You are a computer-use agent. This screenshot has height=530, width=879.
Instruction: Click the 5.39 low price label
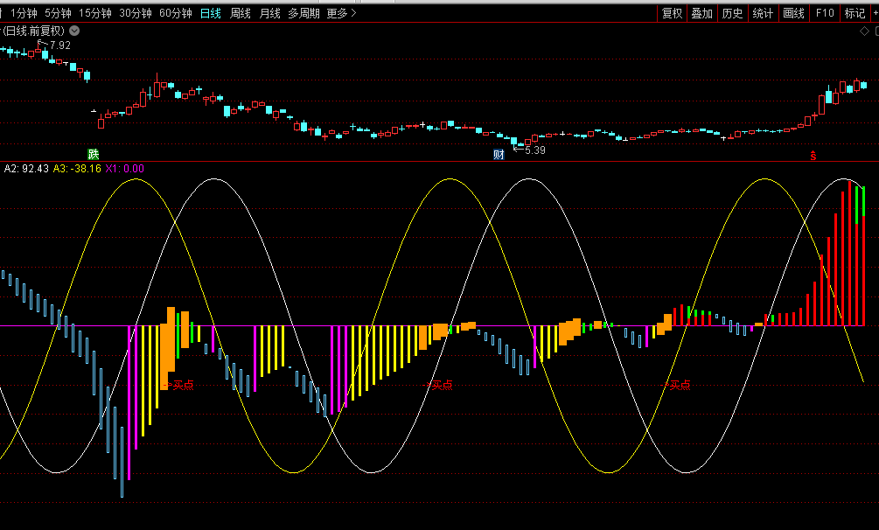pyautogui.click(x=534, y=150)
